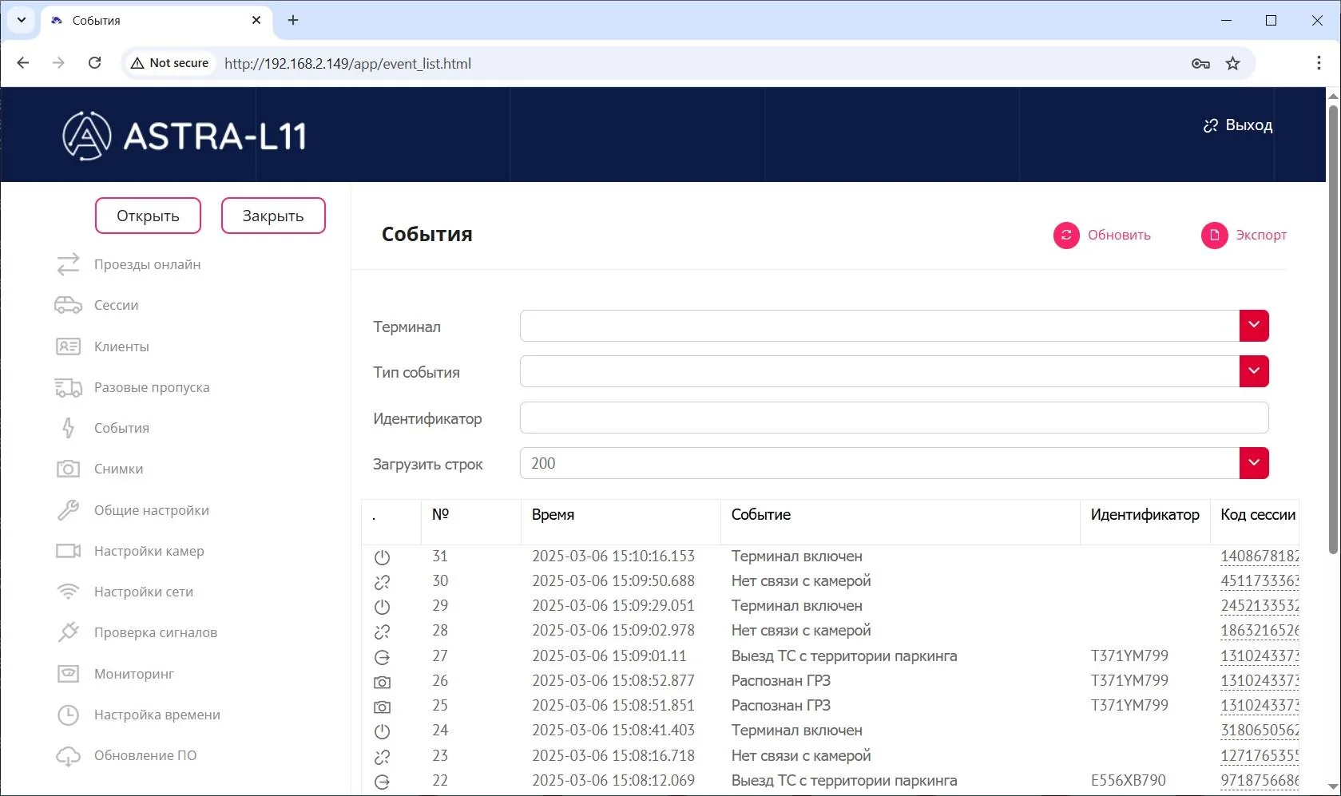Click the camera icon in event row 26
The image size is (1341, 796).
[383, 682]
